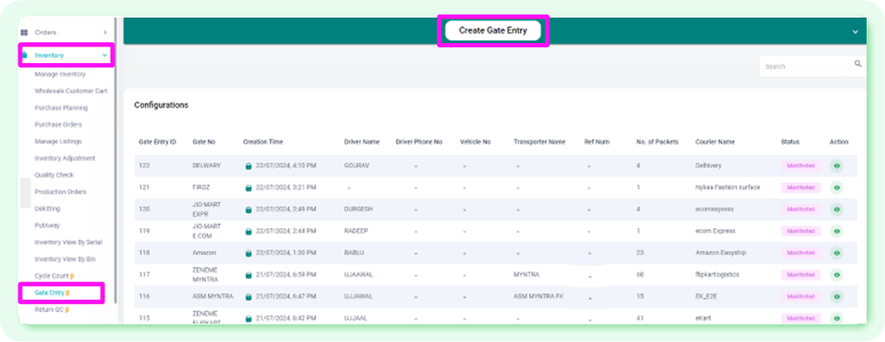View details of gate entry 121
This screenshot has height=342, width=885.
(837, 188)
